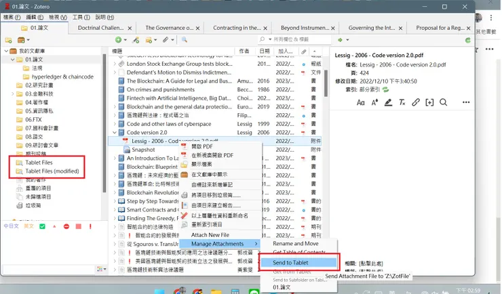Click the green Locate arrow icon
Screen dimensions: 502x294
coord(340,40)
